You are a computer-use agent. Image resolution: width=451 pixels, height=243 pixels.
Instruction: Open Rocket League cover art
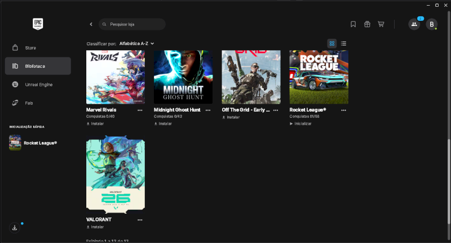click(319, 77)
